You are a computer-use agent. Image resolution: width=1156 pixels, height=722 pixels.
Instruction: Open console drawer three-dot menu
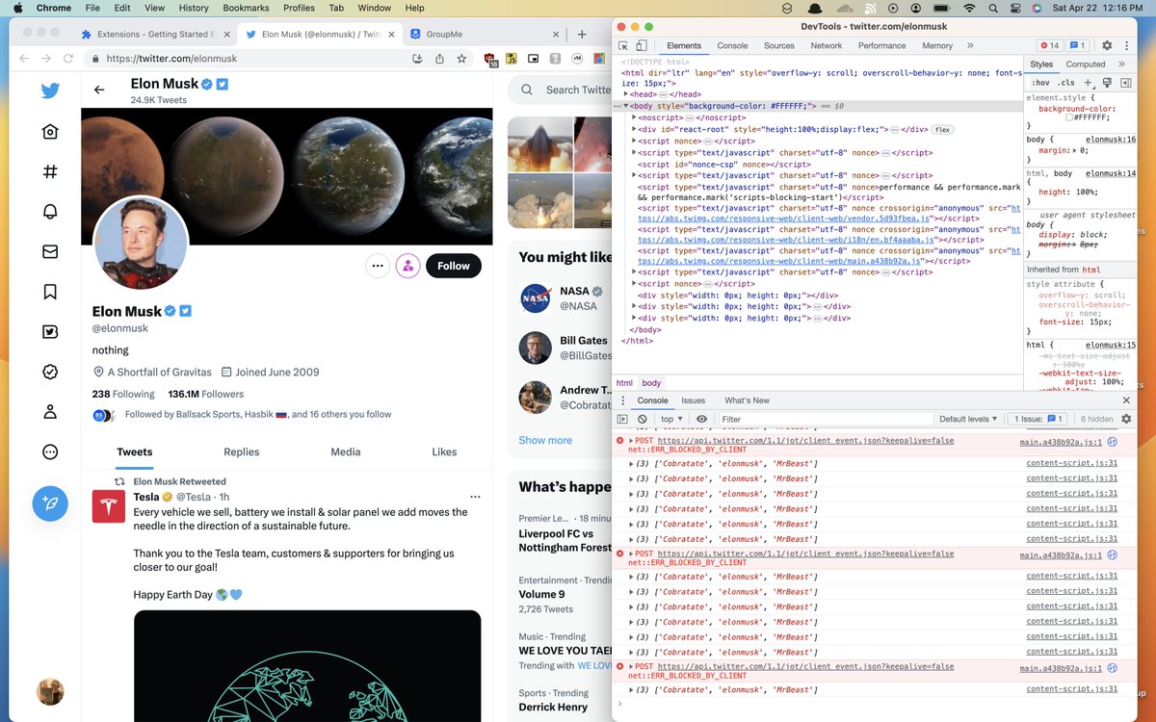pyautogui.click(x=622, y=400)
